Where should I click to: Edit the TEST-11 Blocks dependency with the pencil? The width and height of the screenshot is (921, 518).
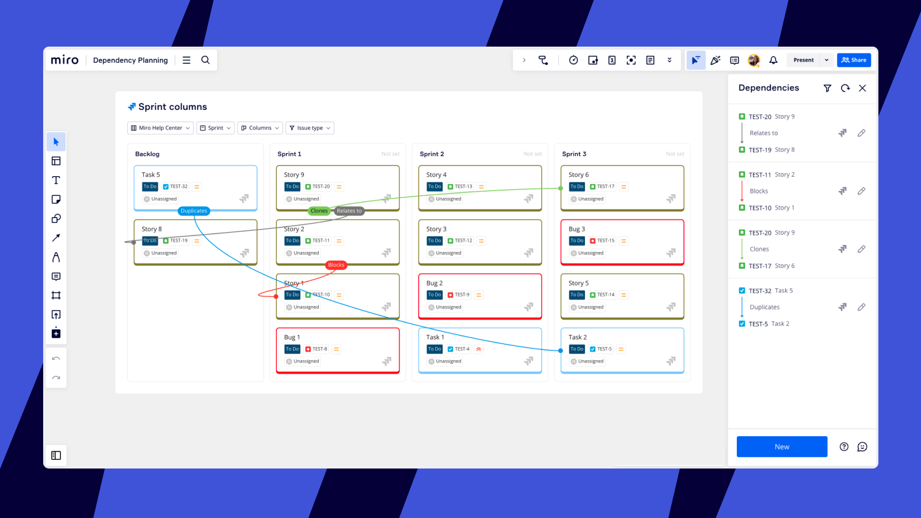[862, 191]
